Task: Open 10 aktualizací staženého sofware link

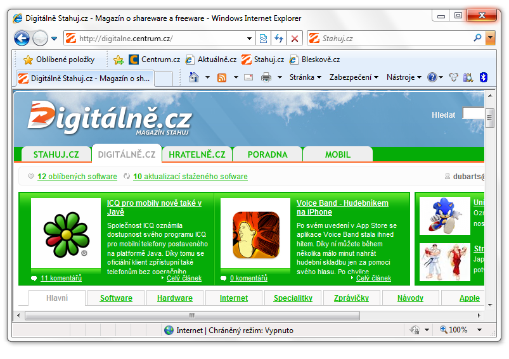Action: (x=190, y=177)
